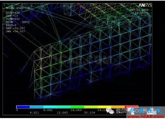Pick the dark blue legend band
The width and height of the screenshot is (165, 119).
tap(23, 107)
